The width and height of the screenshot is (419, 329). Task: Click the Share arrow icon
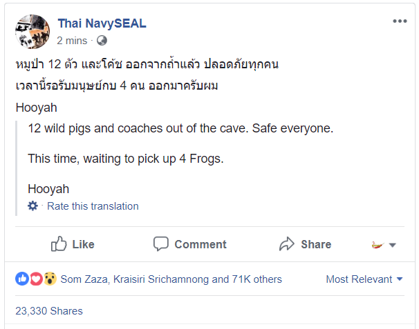pyautogui.click(x=287, y=243)
